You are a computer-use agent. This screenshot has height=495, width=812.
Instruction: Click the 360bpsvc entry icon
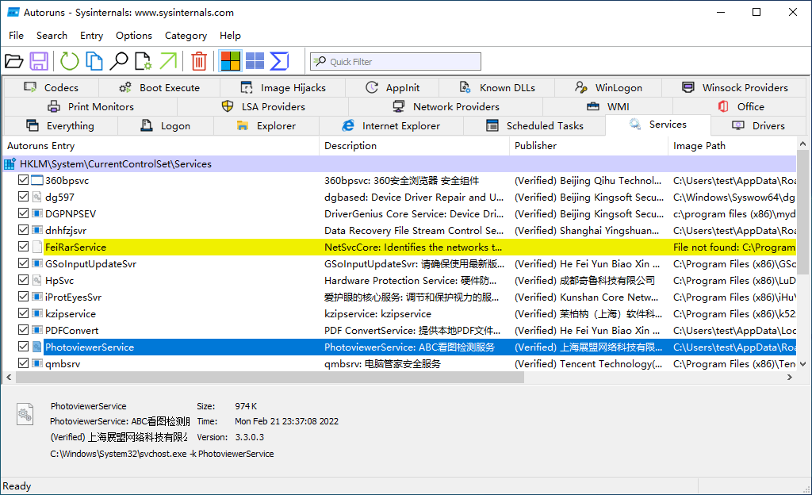click(37, 181)
